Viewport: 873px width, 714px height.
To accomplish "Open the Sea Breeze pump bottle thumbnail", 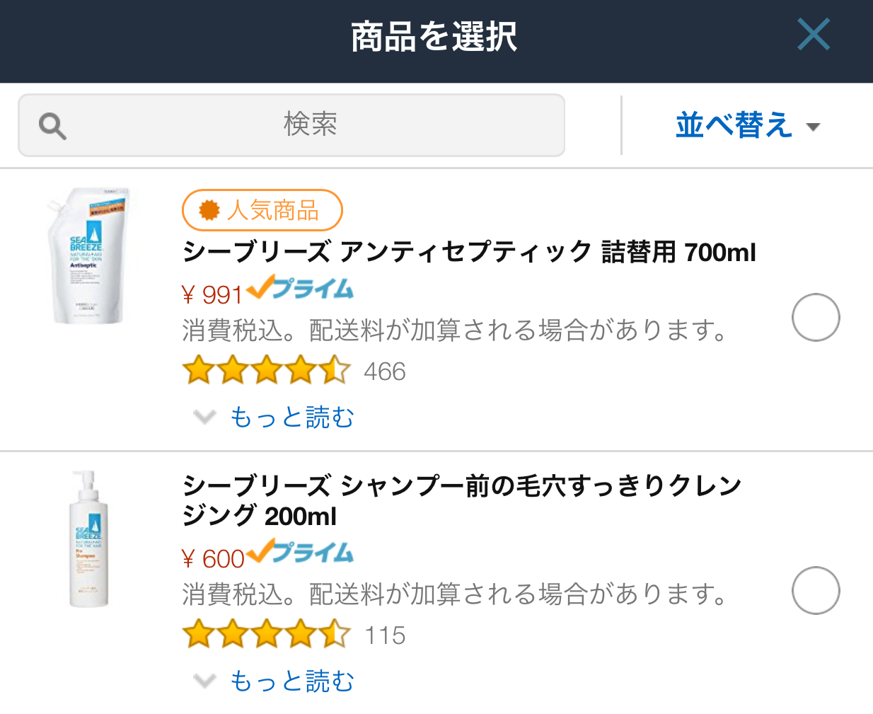I will pyautogui.click(x=88, y=539).
